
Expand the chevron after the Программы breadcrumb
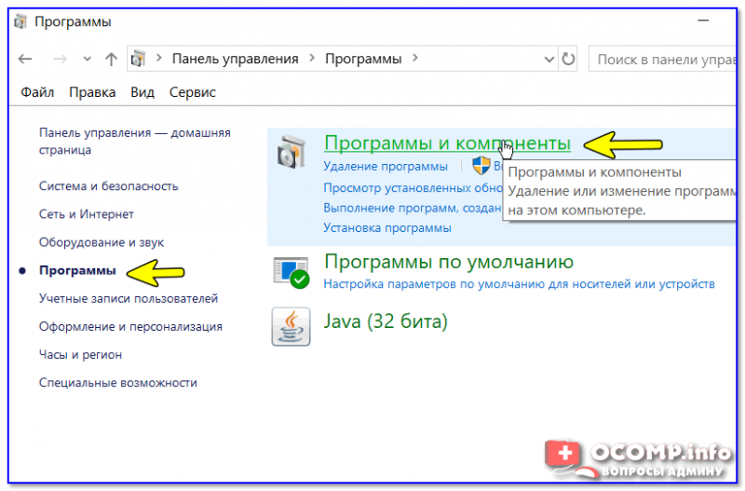[415, 58]
